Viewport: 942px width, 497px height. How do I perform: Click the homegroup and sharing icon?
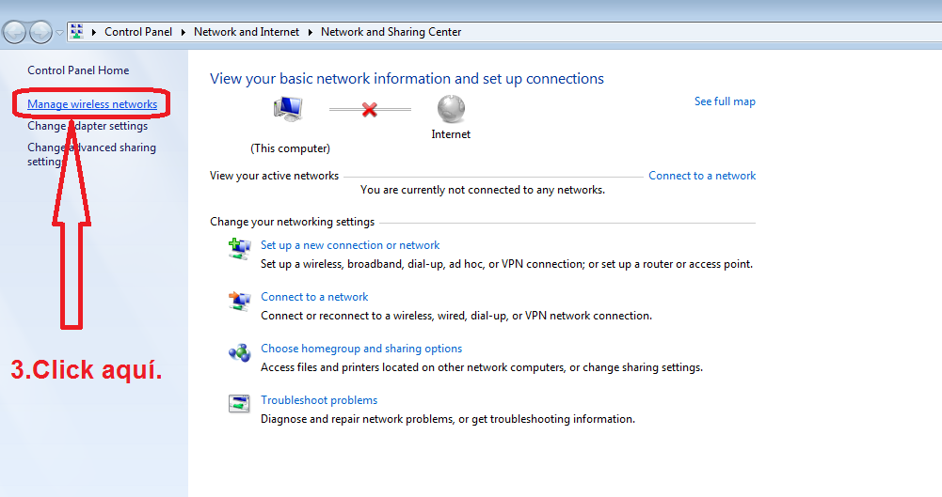(x=239, y=353)
